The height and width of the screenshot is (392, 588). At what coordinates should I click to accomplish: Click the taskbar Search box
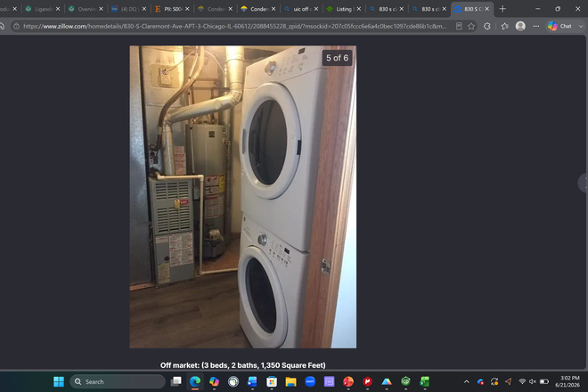(x=118, y=381)
